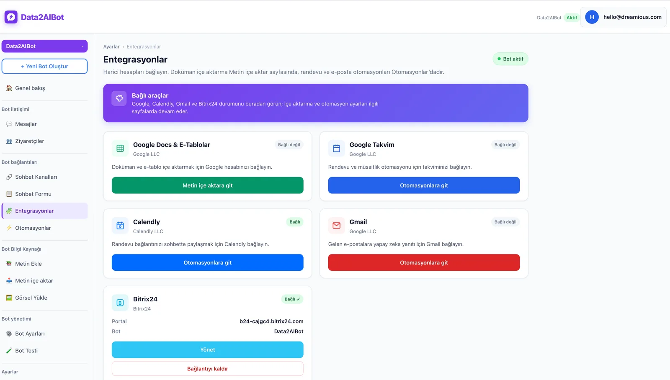Open Genel bakış in the sidebar
Image resolution: width=670 pixels, height=380 pixels.
click(45, 88)
